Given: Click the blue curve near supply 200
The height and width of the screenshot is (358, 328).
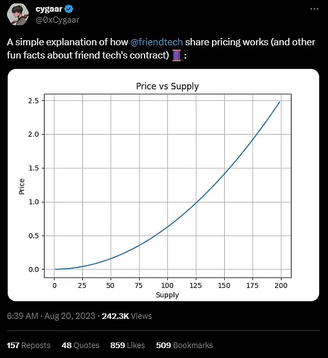Looking at the screenshot, I should 278,104.
